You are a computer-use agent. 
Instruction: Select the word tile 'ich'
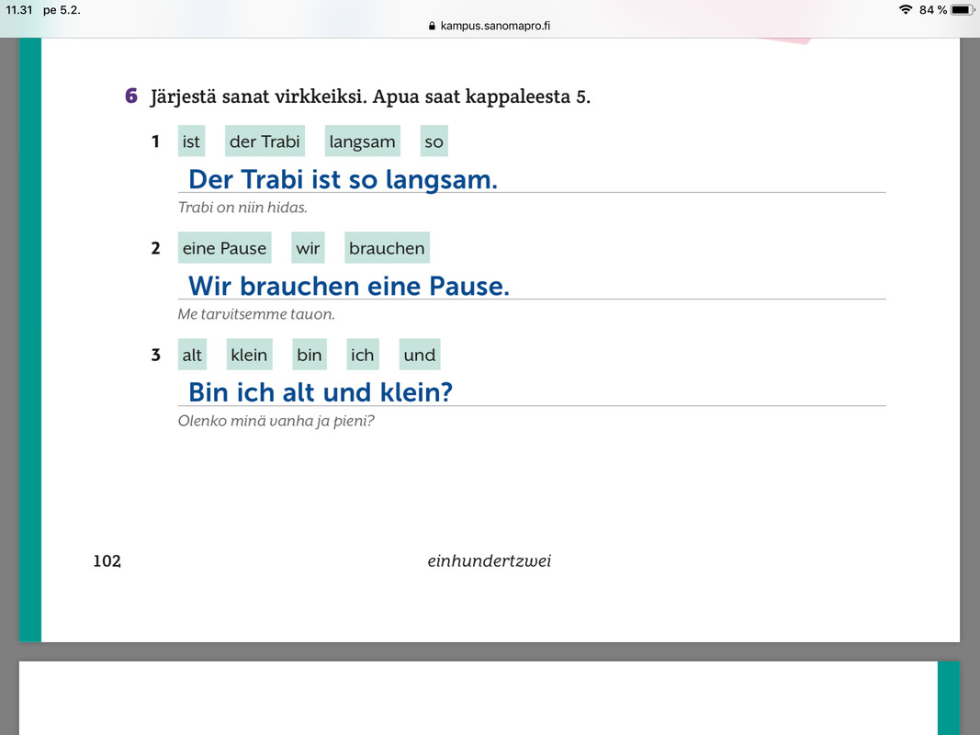coord(363,355)
